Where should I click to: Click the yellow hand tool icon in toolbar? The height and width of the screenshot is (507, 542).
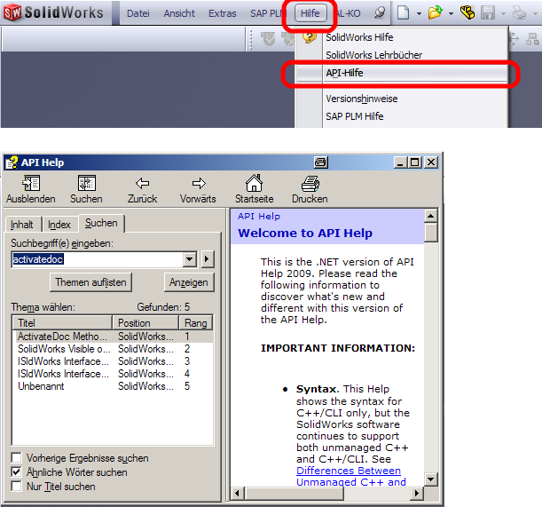467,12
